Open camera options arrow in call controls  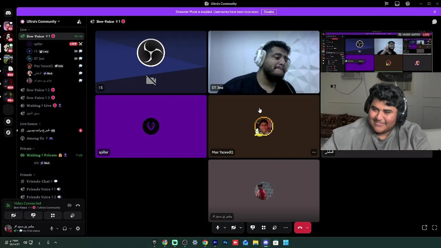click(x=240, y=227)
